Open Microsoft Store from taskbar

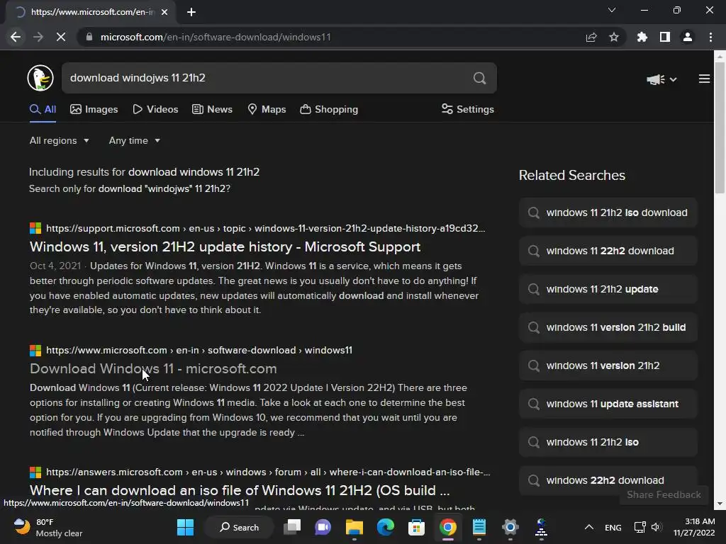tap(416, 527)
